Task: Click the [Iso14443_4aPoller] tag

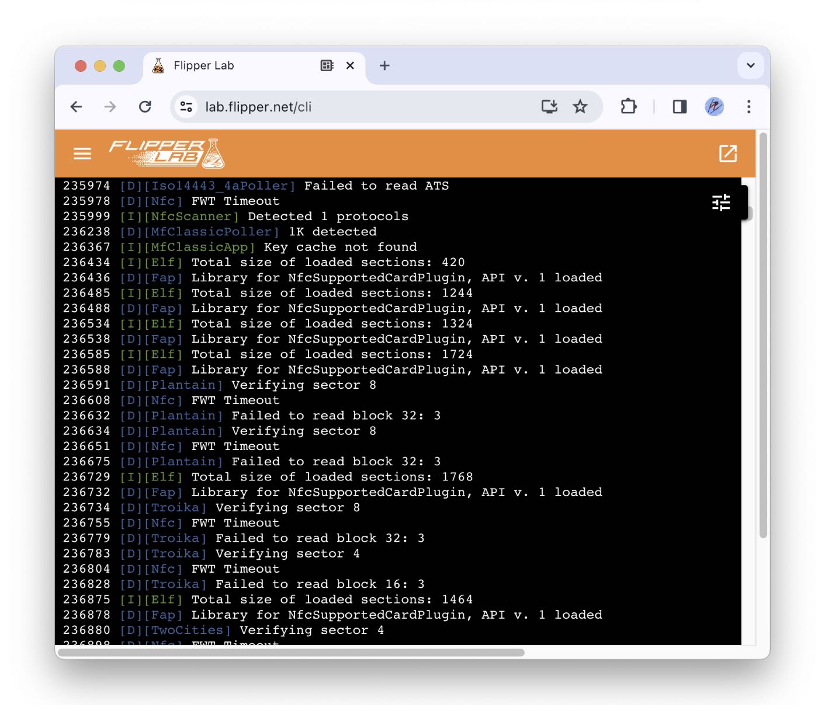Action: 220,186
